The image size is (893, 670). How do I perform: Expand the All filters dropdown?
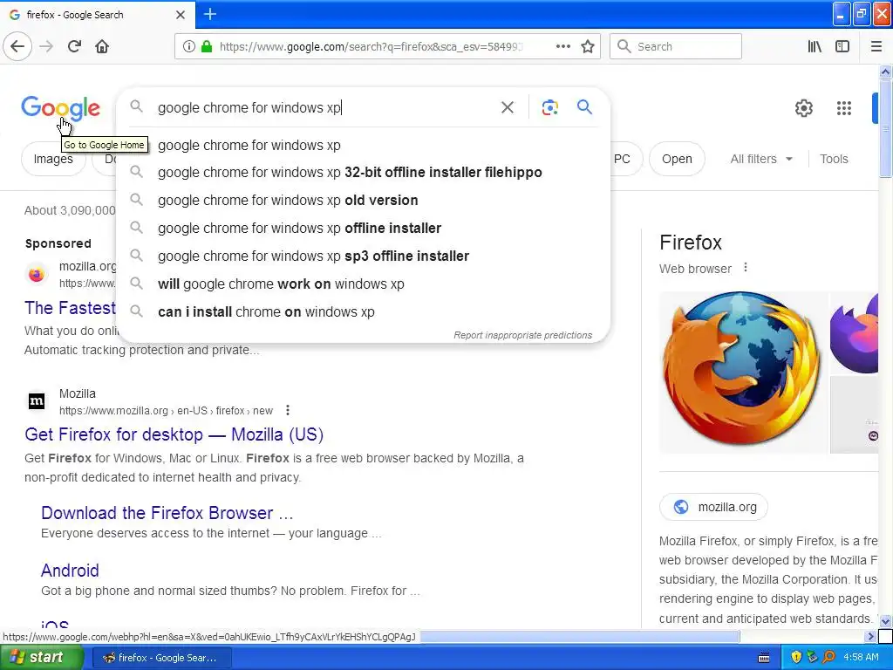click(760, 159)
